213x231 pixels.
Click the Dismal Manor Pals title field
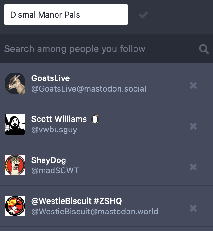[66, 15]
